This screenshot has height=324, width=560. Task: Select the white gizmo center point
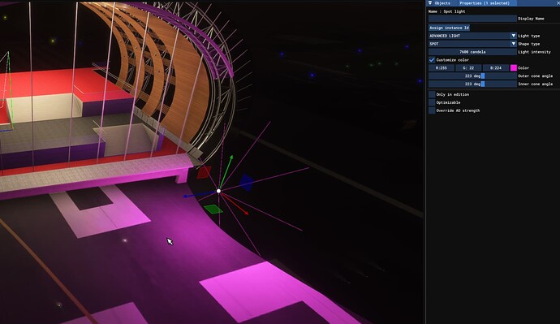click(218, 191)
